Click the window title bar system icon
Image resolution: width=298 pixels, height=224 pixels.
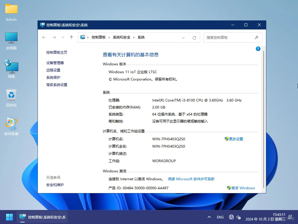click(42, 25)
